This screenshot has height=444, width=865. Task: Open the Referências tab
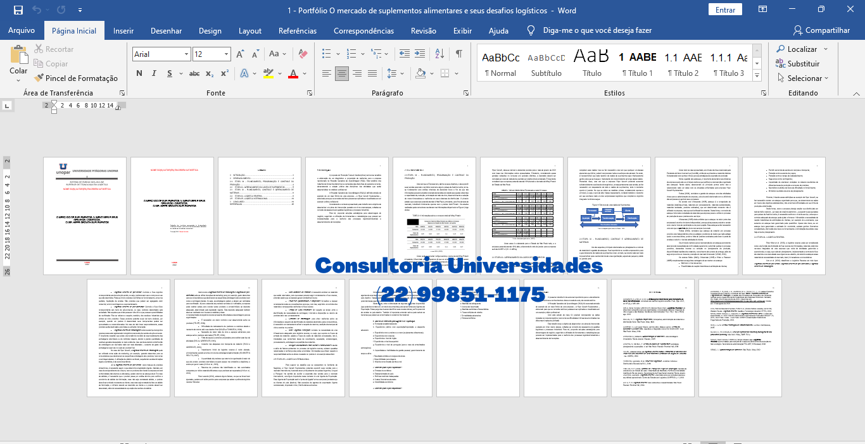pyautogui.click(x=298, y=30)
